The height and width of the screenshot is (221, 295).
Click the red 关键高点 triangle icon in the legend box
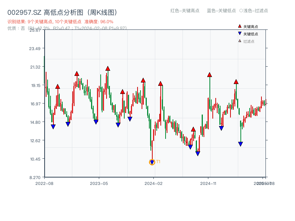point(239,27)
